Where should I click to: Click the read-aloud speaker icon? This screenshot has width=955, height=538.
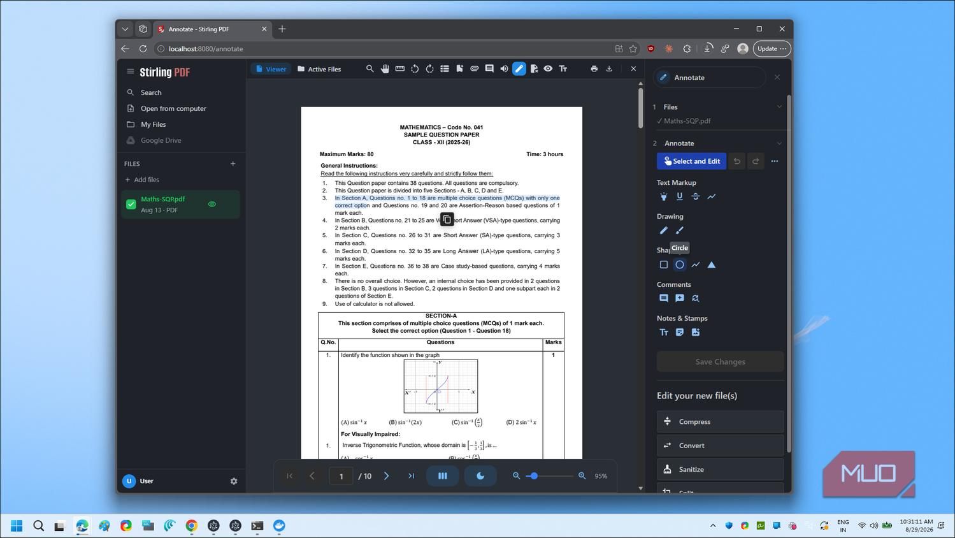pos(504,69)
